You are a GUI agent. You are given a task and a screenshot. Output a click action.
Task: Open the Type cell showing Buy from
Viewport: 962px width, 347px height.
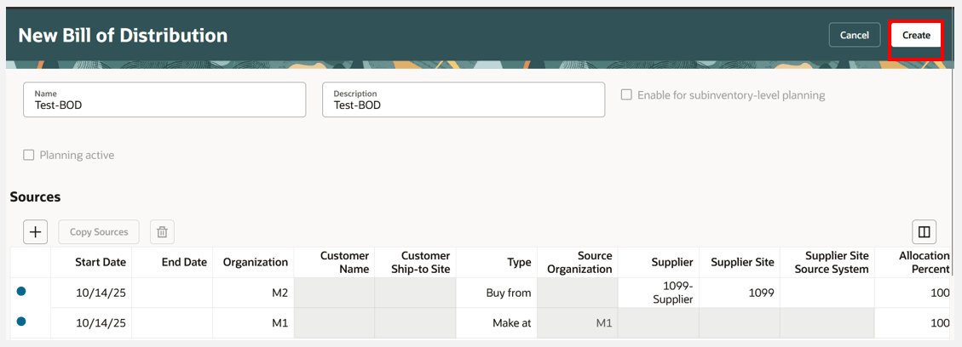tap(496, 293)
